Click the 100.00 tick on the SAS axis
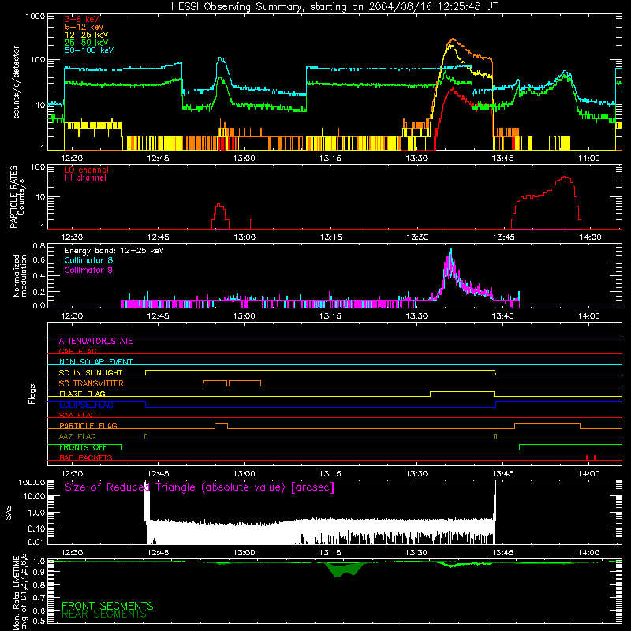 [x=32, y=483]
